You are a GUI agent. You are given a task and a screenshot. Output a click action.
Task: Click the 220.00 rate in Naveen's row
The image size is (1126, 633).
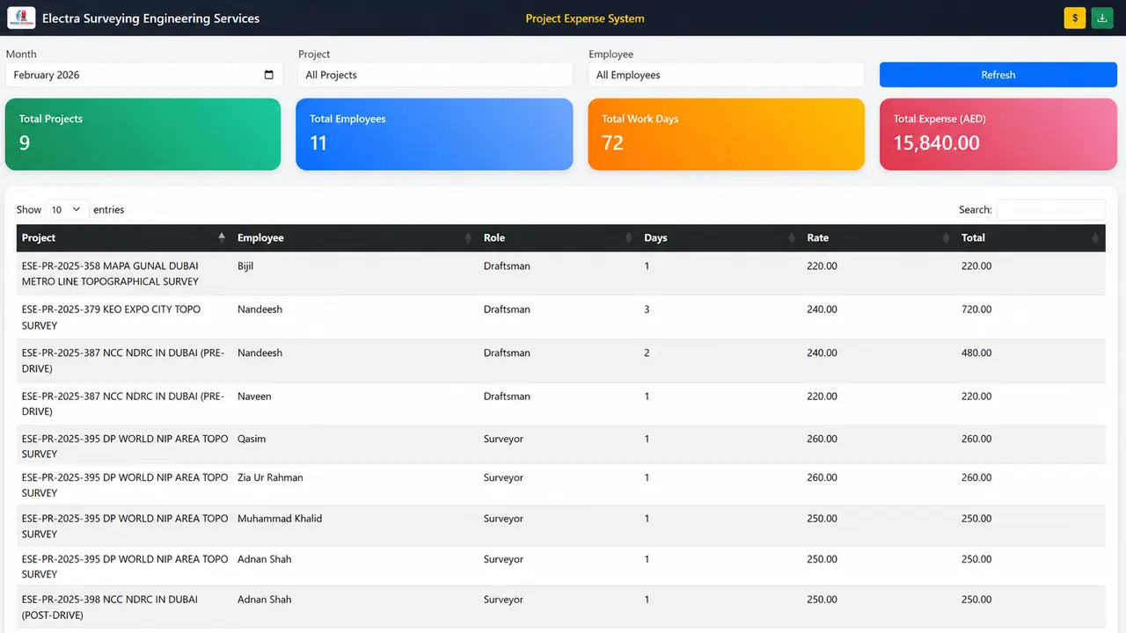(x=822, y=397)
